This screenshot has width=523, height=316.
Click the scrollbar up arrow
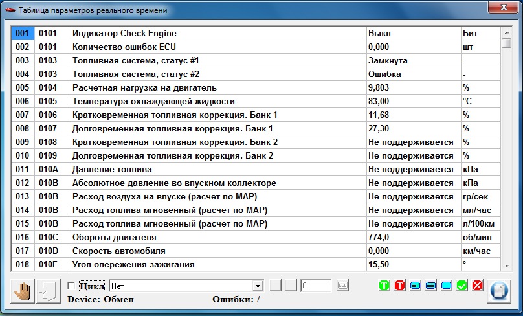(x=507, y=32)
